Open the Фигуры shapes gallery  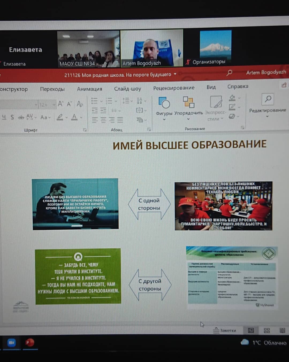point(164,108)
